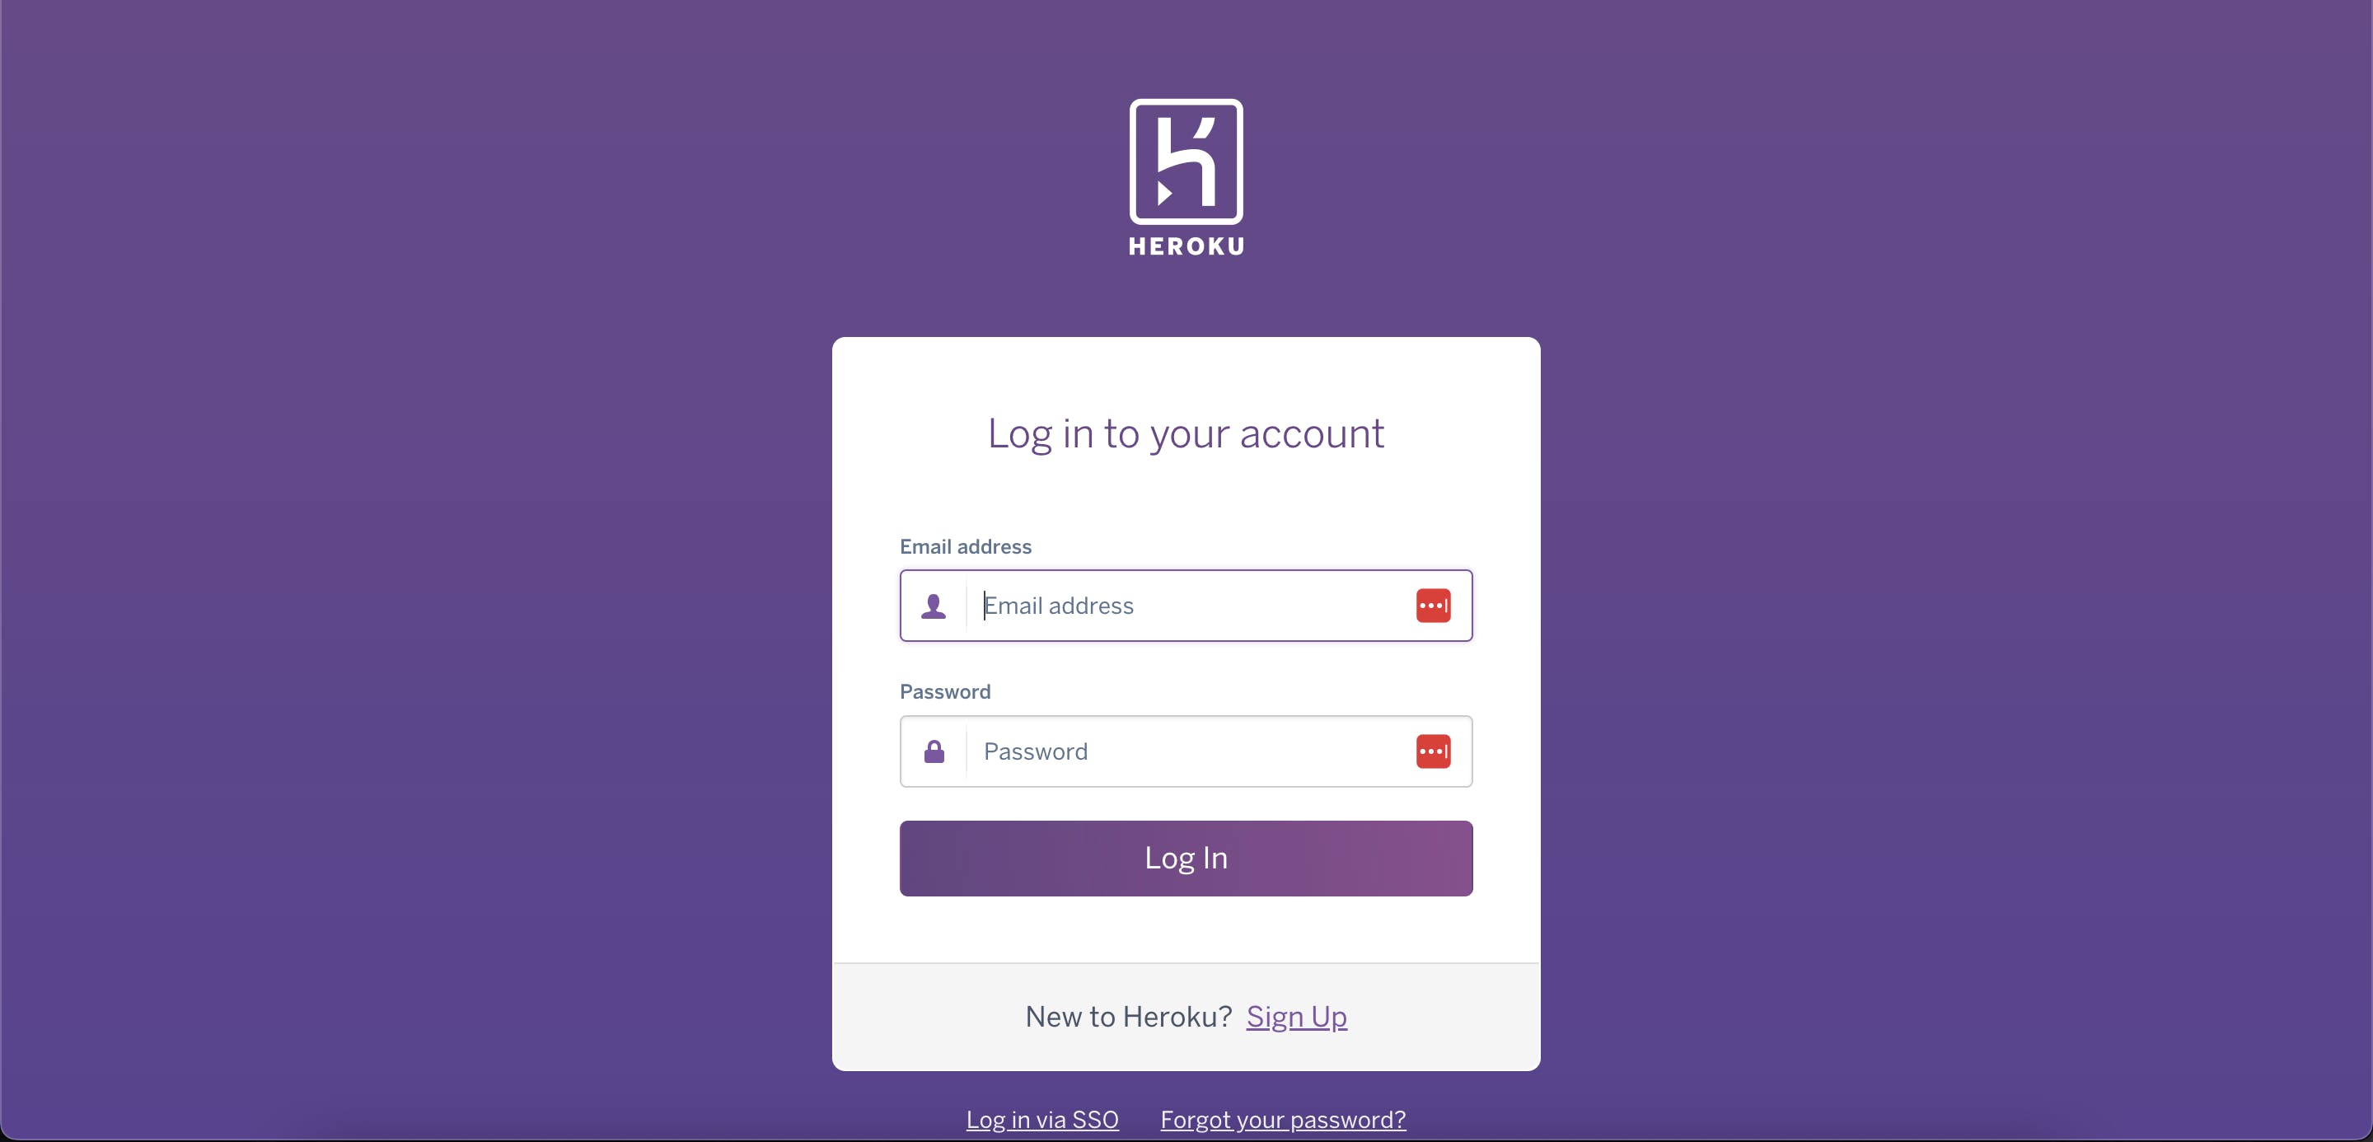Image resolution: width=2373 pixels, height=1142 pixels.
Task: Open the Sign Up link
Action: [x=1296, y=1017]
